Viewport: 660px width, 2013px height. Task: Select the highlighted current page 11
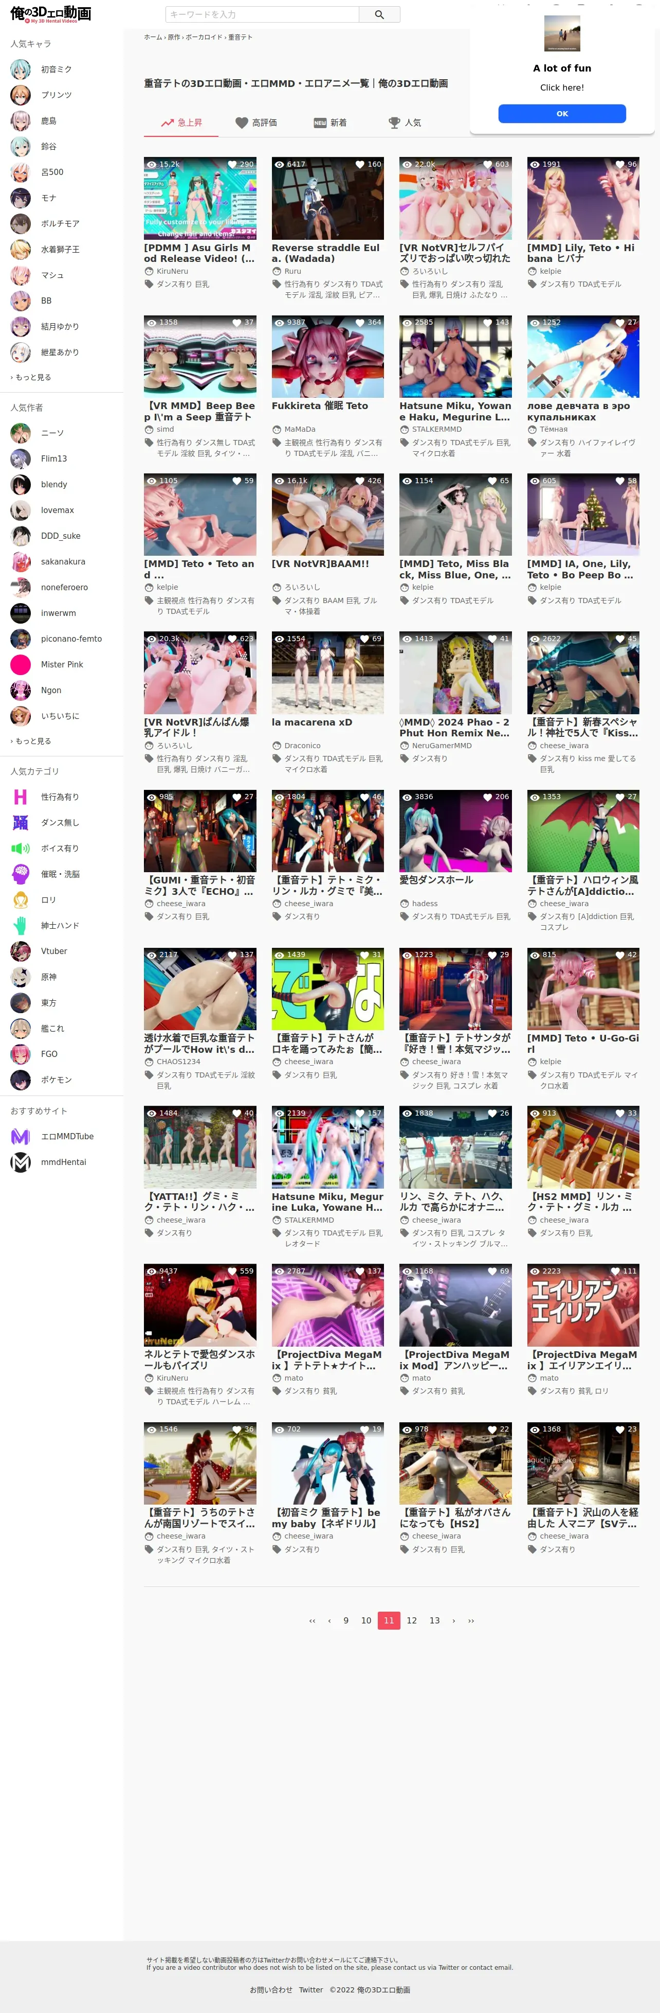point(389,1621)
